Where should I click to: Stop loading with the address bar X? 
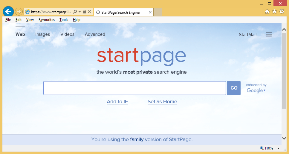(89, 12)
